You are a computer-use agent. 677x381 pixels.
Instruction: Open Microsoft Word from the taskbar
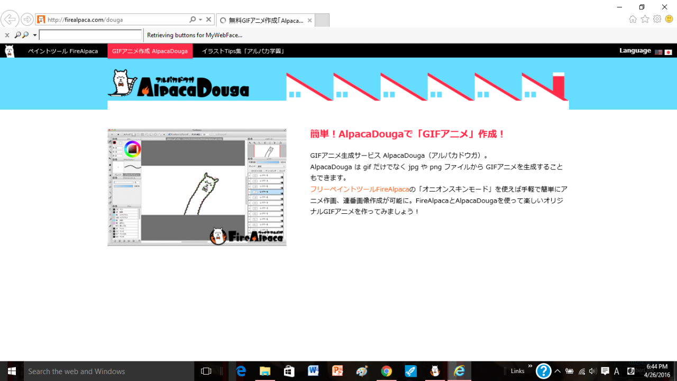tap(313, 371)
